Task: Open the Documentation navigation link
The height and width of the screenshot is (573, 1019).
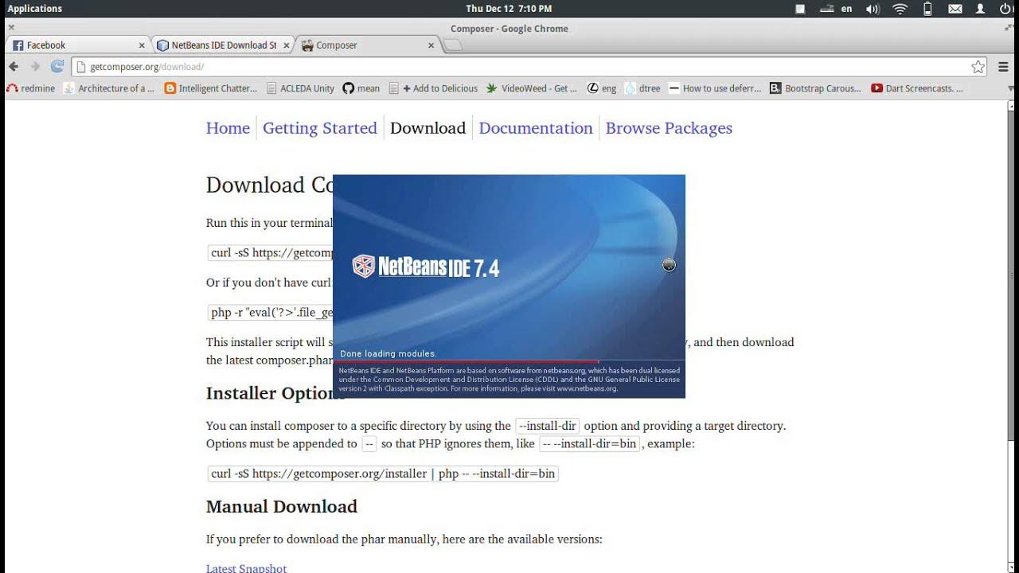Action: (536, 128)
